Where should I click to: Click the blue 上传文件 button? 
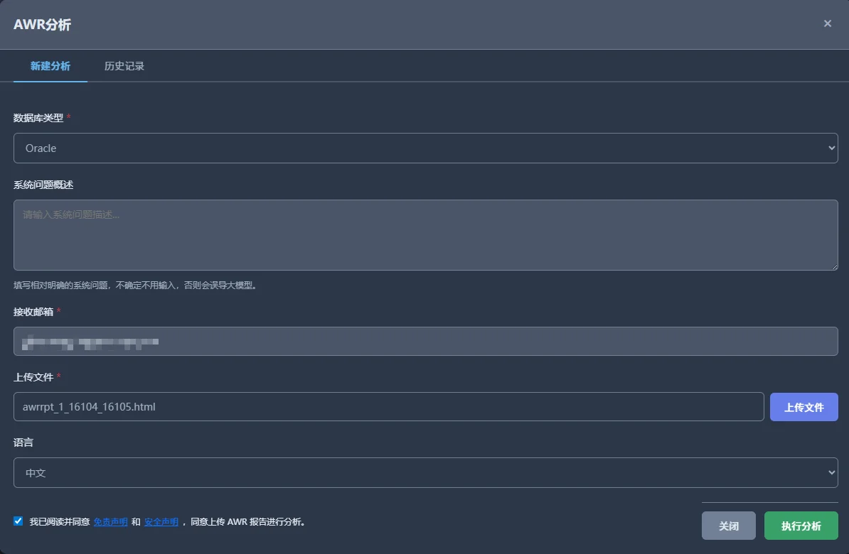pos(804,407)
